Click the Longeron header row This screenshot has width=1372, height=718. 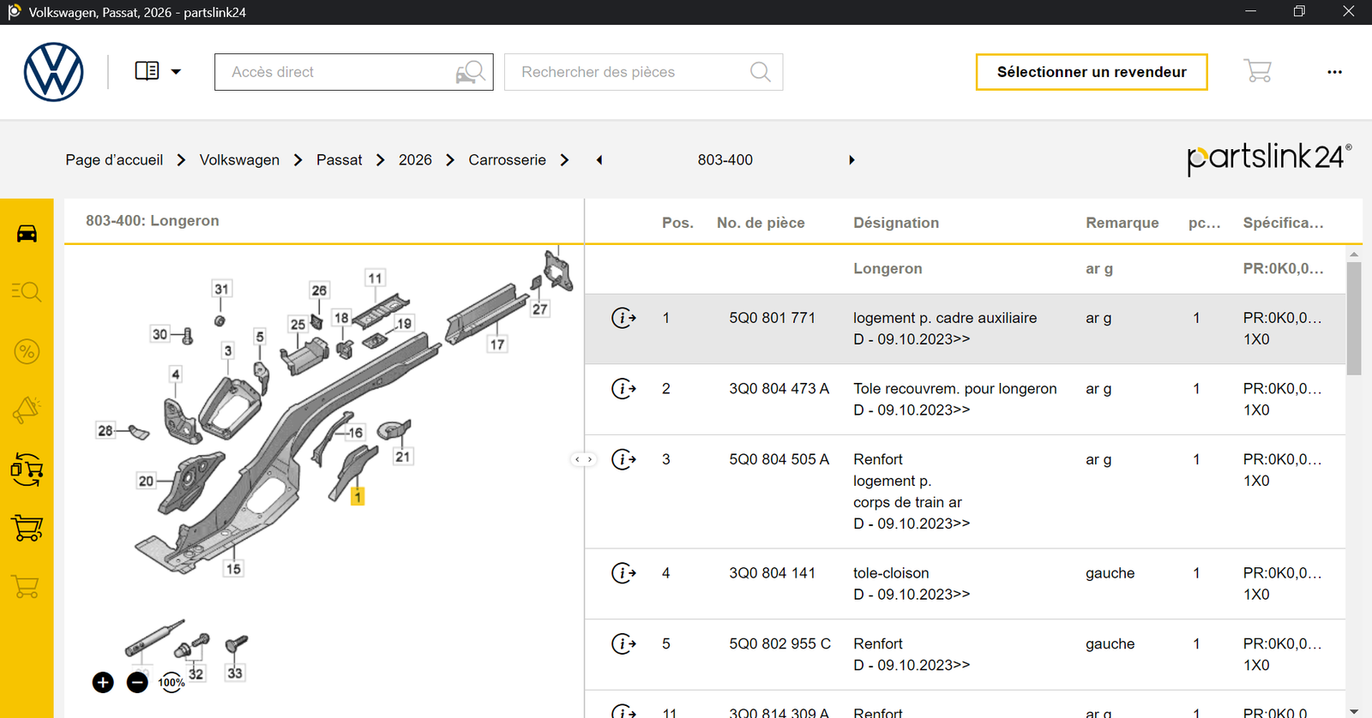tap(966, 269)
